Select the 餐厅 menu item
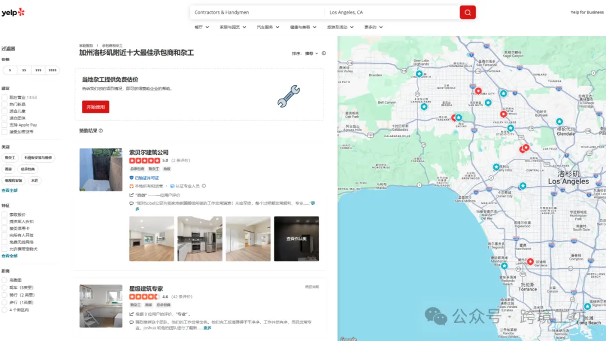 tap(200, 26)
